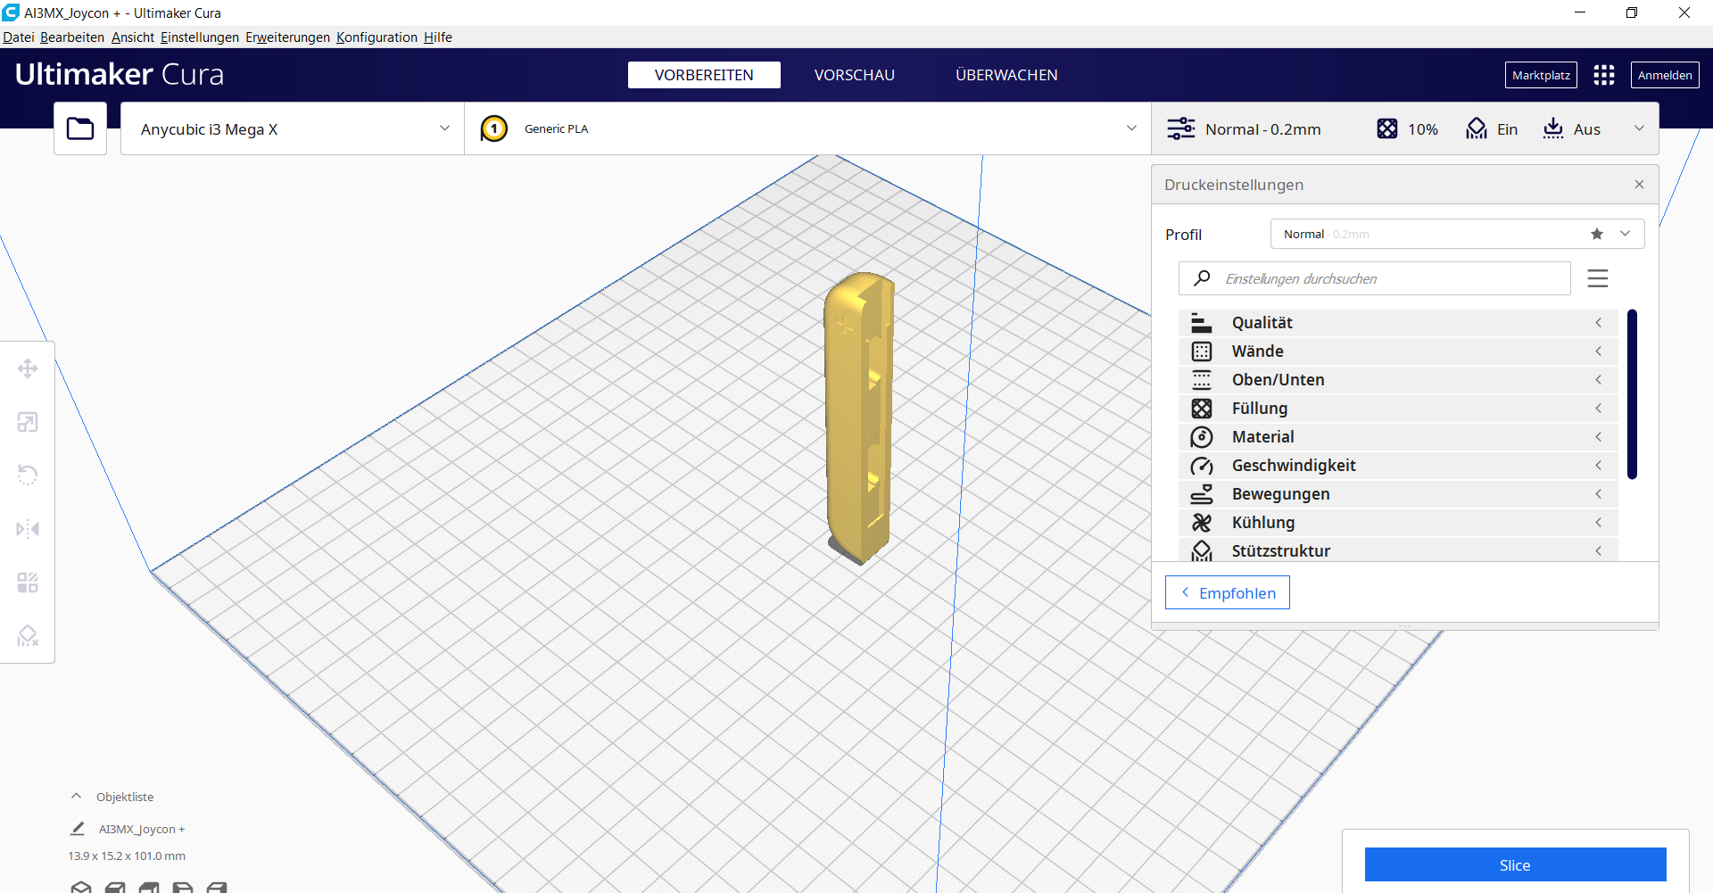
Task: Open Per Model Settings tool icon
Action: click(x=28, y=583)
